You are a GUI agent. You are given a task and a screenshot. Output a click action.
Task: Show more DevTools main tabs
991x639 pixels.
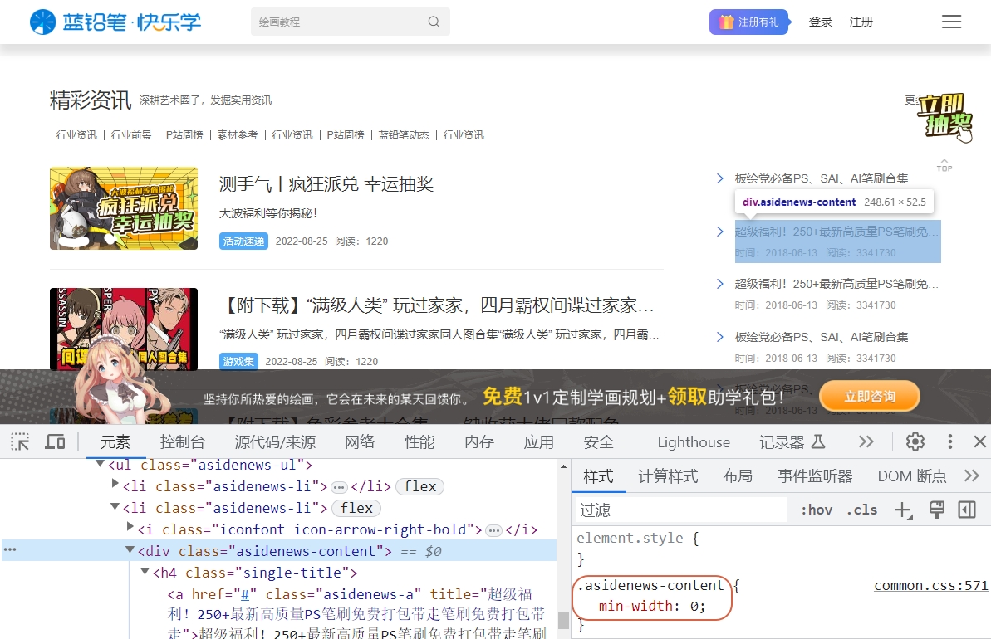(866, 441)
